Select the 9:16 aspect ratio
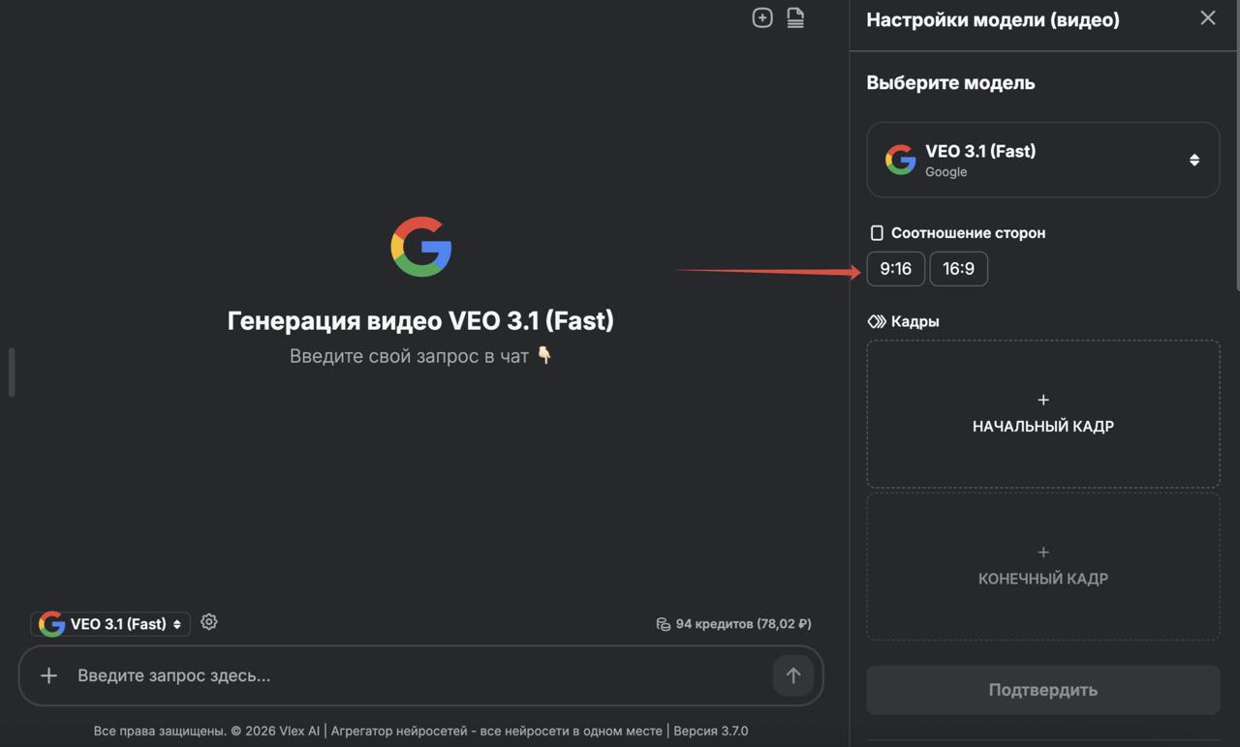The image size is (1240, 747). point(895,269)
